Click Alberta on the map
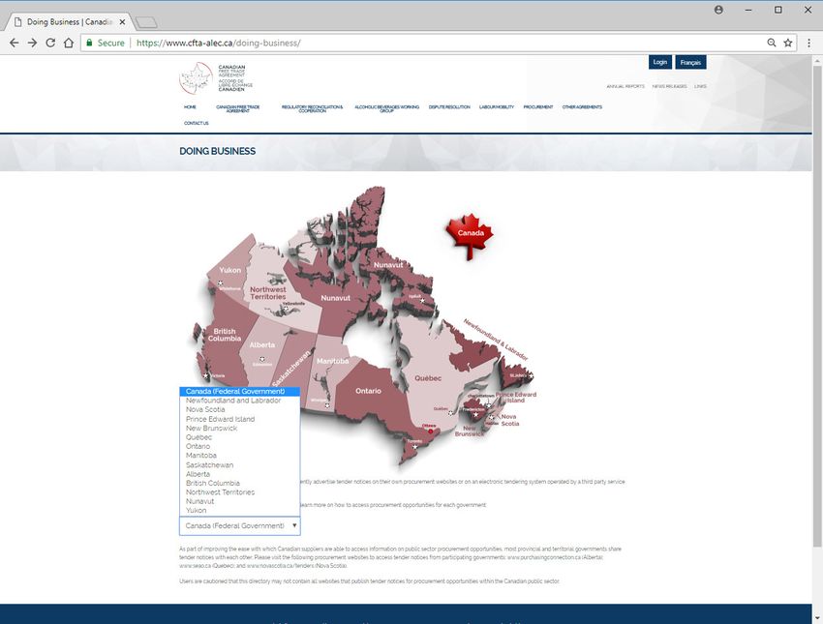 click(262, 345)
